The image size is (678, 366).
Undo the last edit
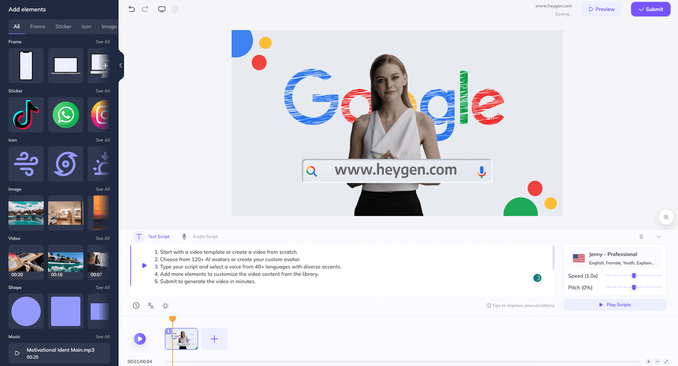coord(132,9)
